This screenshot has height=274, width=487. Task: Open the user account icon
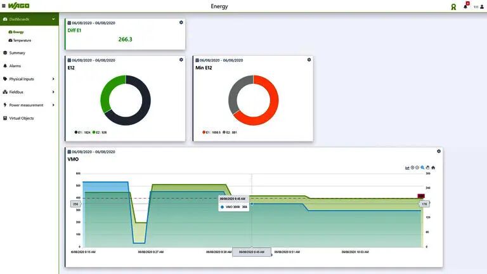coord(482,6)
